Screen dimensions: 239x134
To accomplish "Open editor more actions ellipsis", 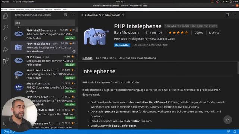I will [234, 15].
